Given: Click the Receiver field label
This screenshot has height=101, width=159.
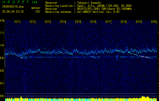Looking at the screenshot, I should [51, 9].
